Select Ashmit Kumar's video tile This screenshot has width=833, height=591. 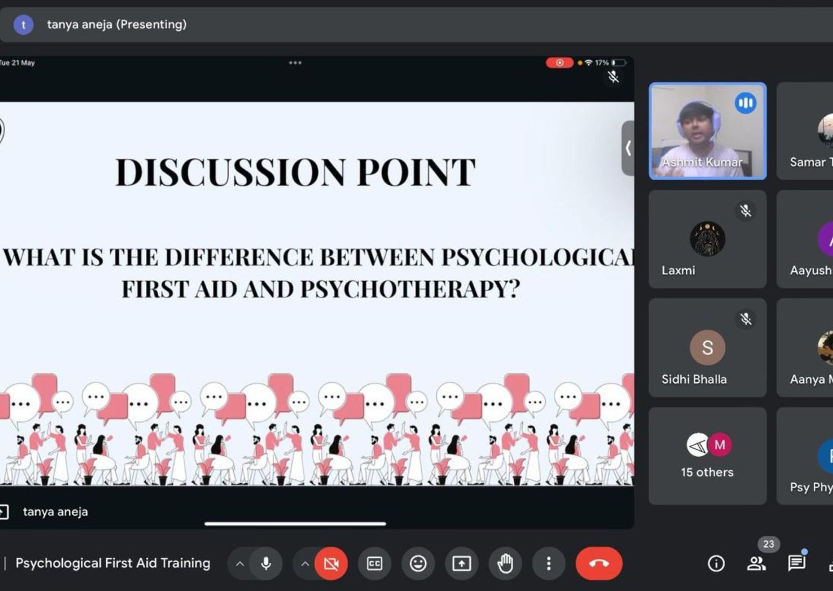pyautogui.click(x=707, y=131)
